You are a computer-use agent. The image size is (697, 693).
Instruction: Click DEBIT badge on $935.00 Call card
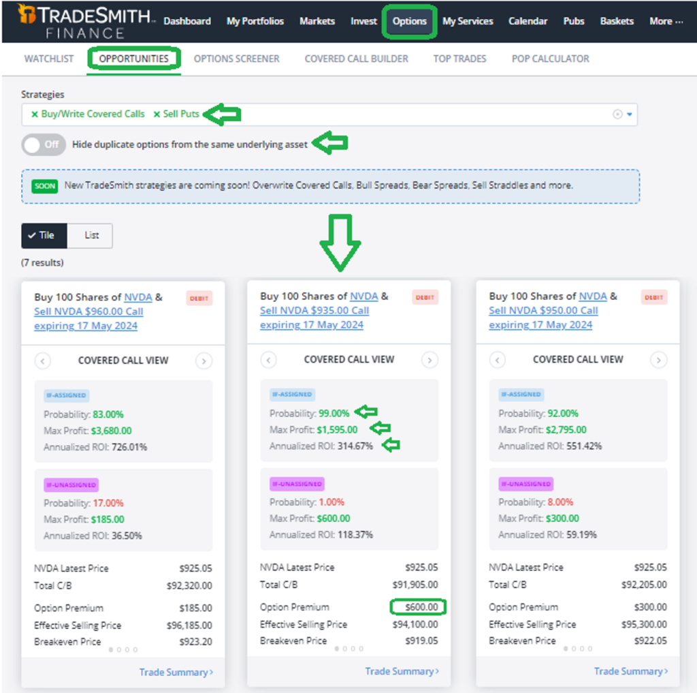(425, 298)
